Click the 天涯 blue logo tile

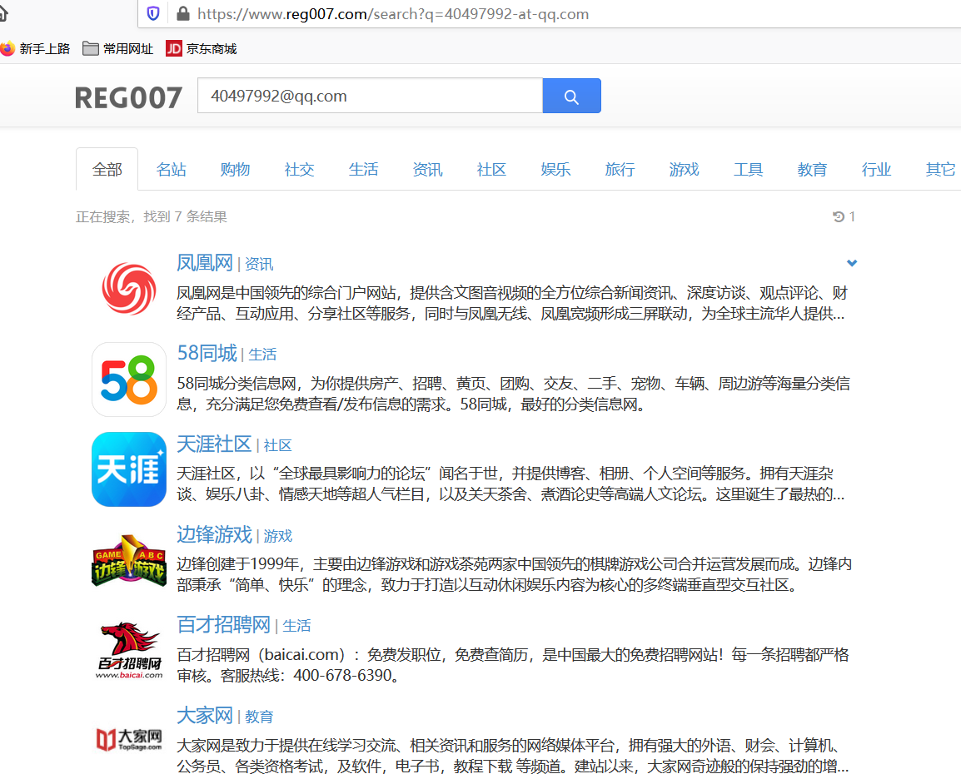(x=129, y=469)
